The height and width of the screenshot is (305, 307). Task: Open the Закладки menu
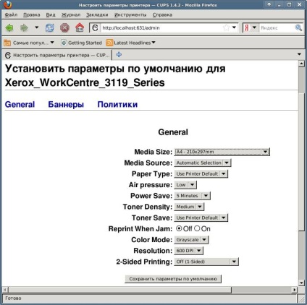pos(97,14)
